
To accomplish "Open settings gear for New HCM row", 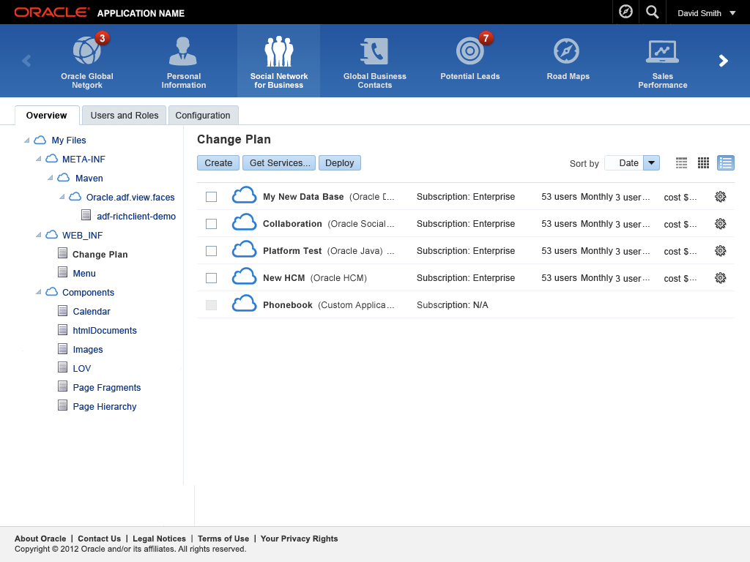I will (721, 277).
